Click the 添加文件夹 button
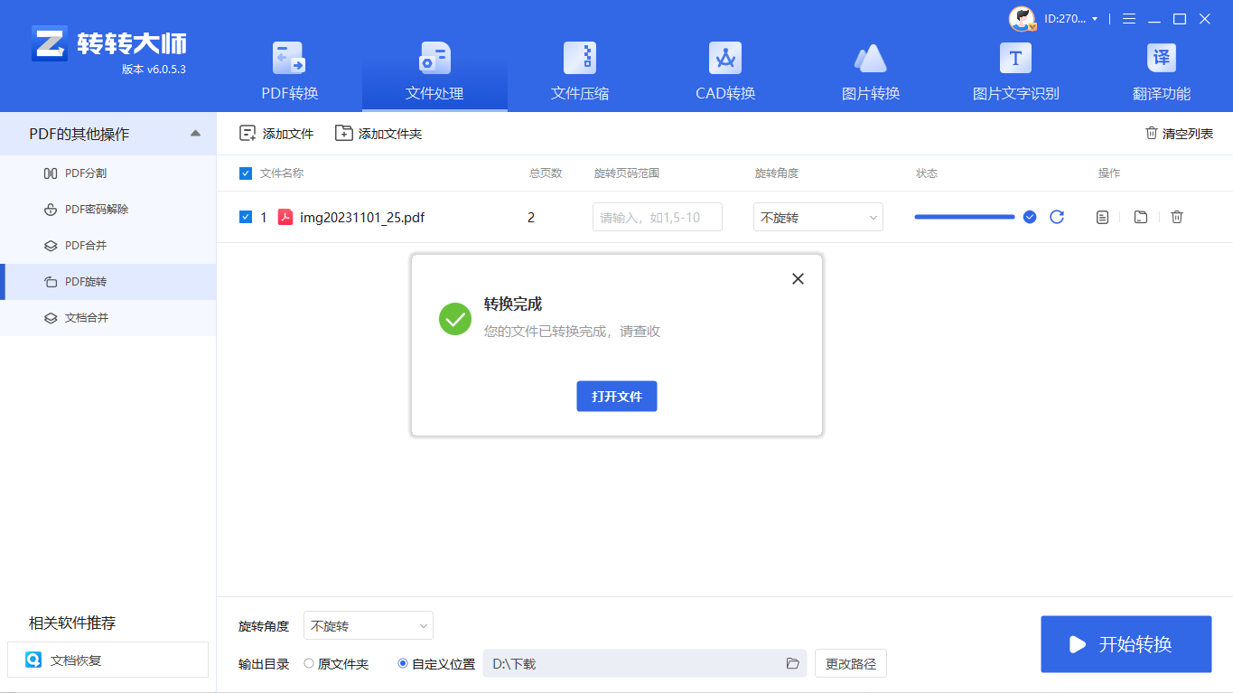The height and width of the screenshot is (693, 1233). point(378,134)
